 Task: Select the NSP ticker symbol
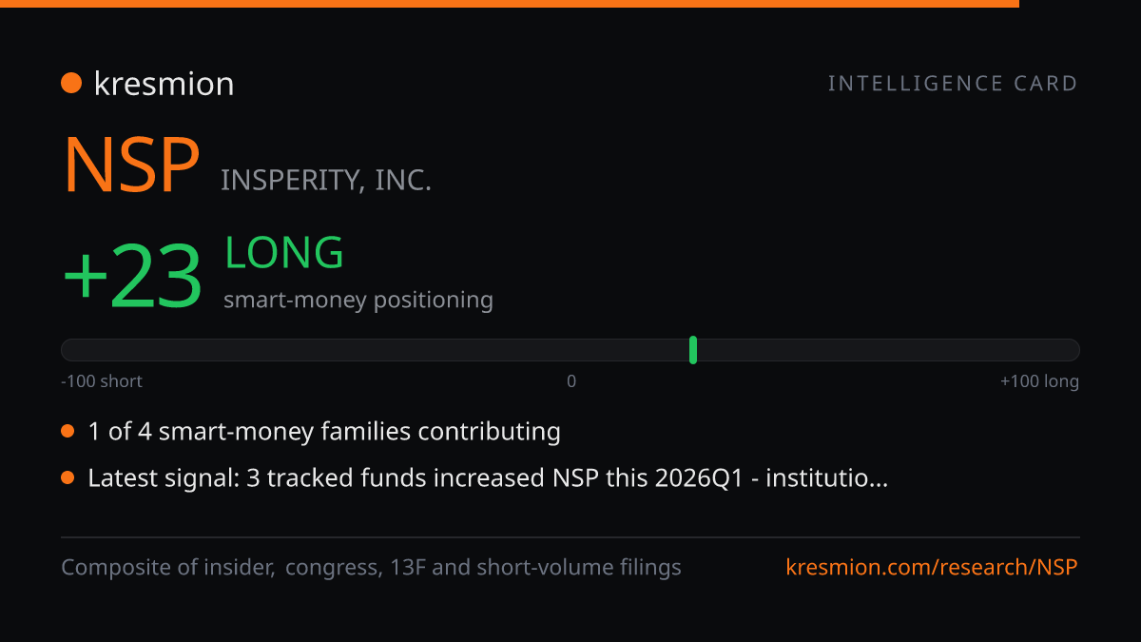click(x=131, y=165)
